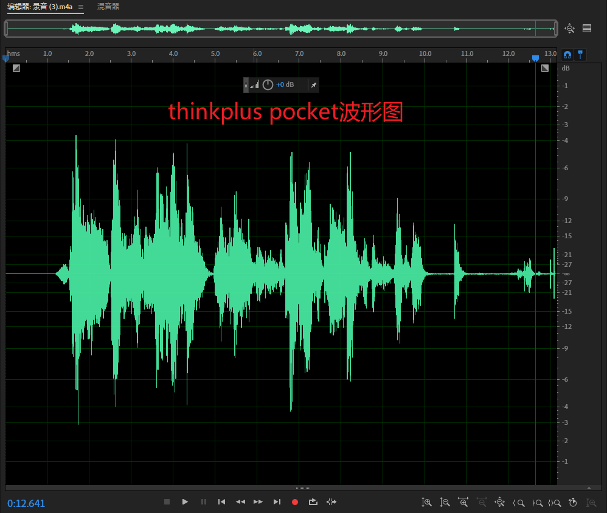607x513 pixels.
Task: Click the blue start marker at the timeline's left edge
Action: point(5,58)
